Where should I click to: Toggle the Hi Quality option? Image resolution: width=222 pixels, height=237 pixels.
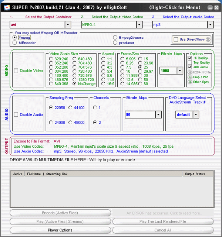point(190,58)
